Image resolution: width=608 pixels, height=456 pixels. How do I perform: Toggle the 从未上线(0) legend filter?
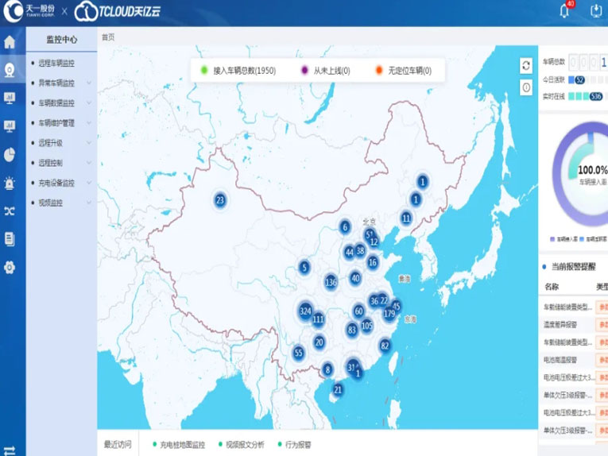pos(326,71)
